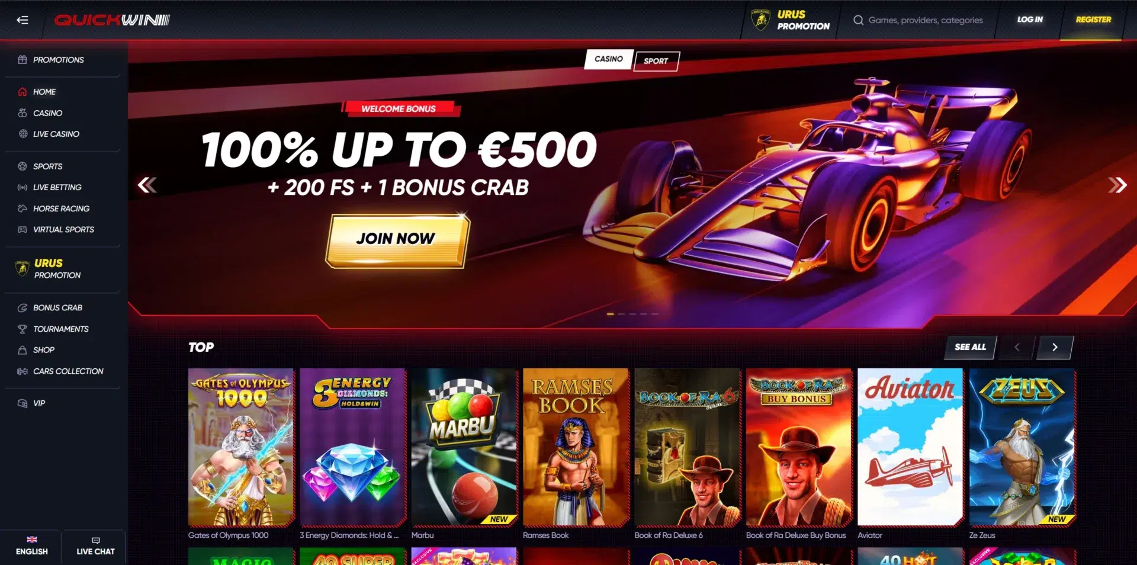
Task: Collapse sidebar with the back arrow icon
Action: coord(23,20)
